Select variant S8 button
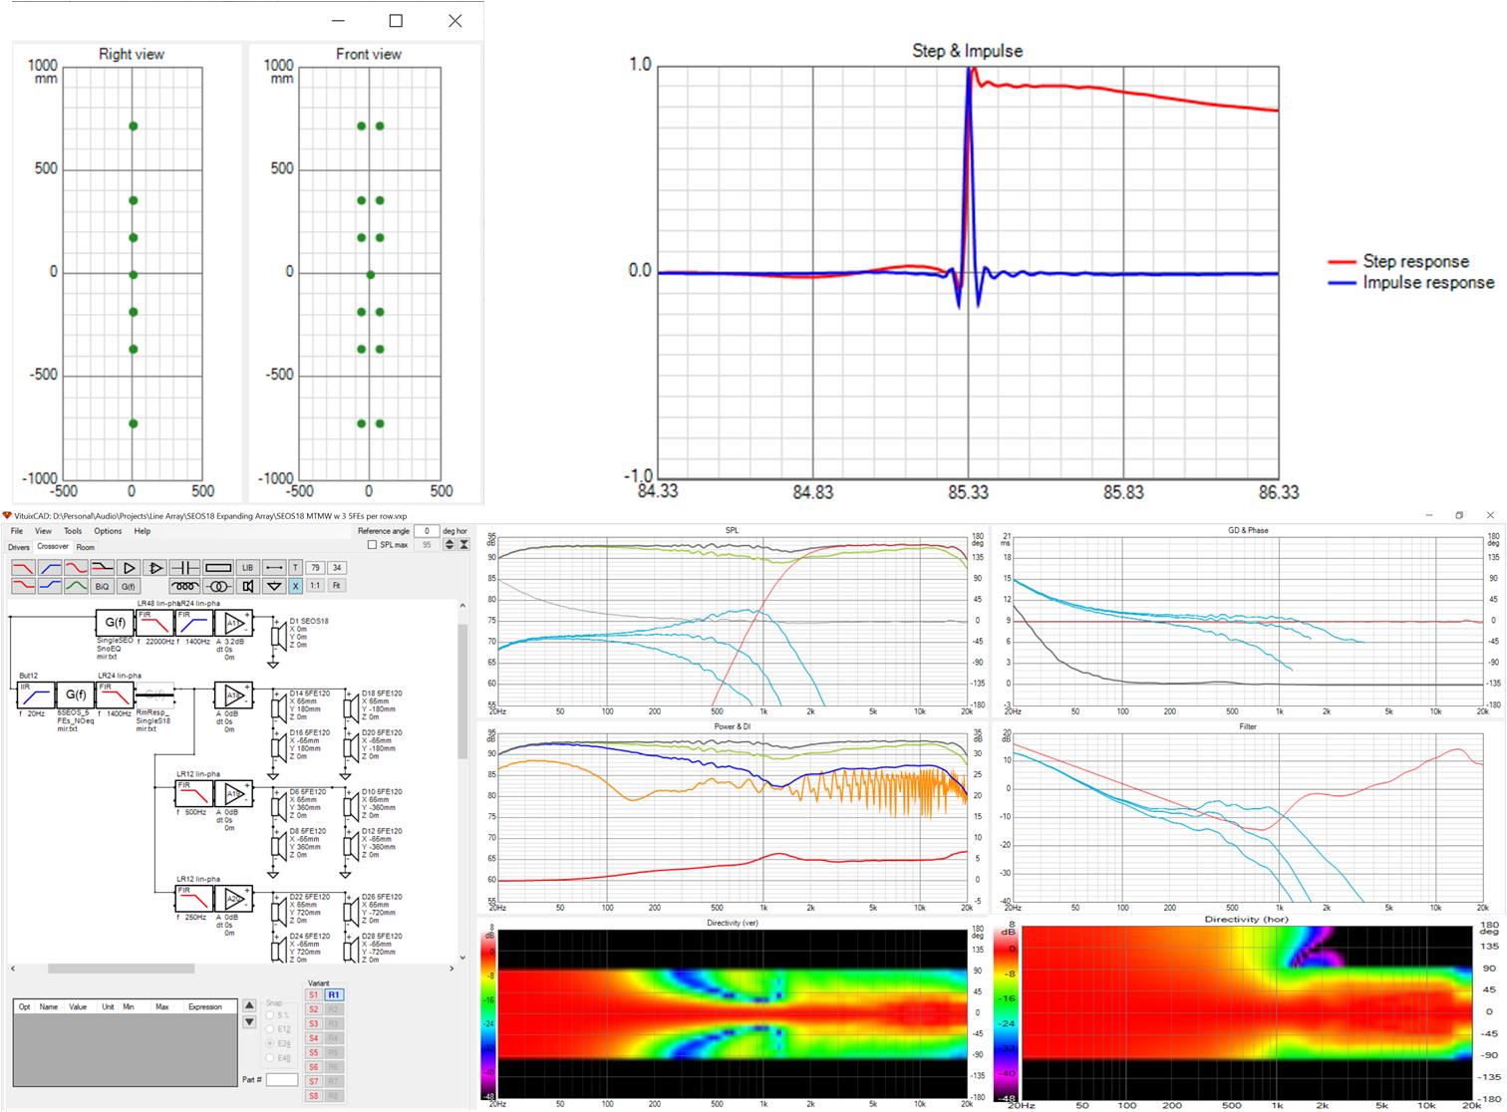The height and width of the screenshot is (1112, 1507). click(313, 1096)
